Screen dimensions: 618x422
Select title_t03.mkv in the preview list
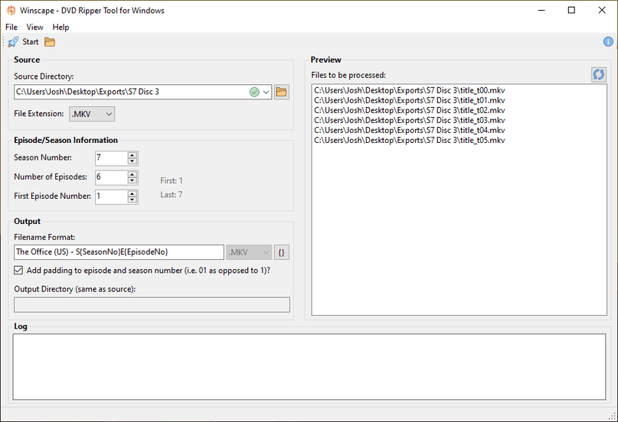409,120
